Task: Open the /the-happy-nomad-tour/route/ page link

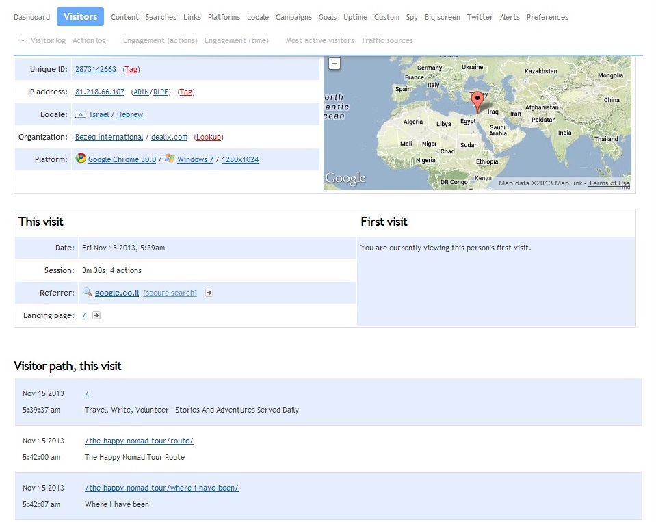Action: coord(139,441)
